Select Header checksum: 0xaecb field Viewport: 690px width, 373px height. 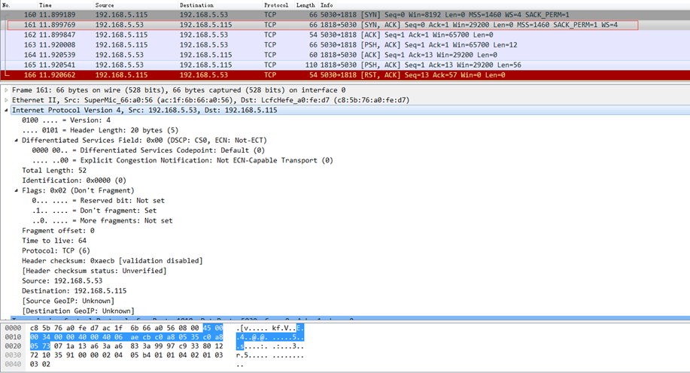coord(112,261)
